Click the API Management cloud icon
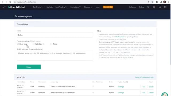171x96 pixels. point(15,17)
